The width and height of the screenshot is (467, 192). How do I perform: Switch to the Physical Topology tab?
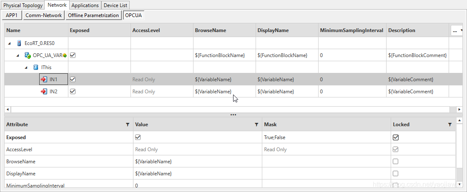coord(23,5)
